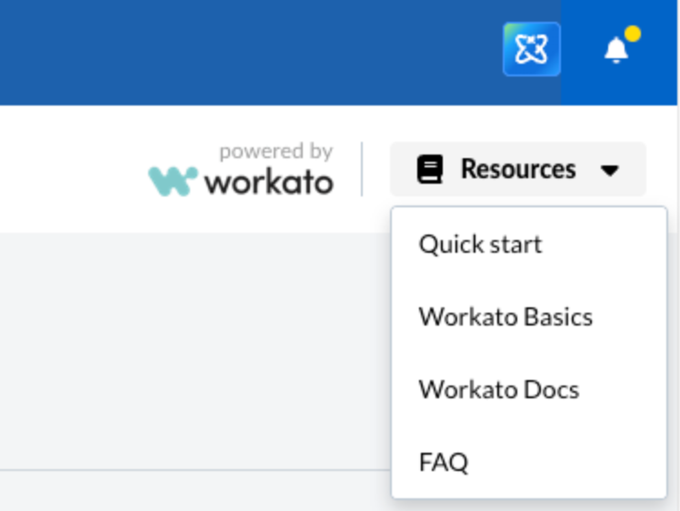
Task: Click the teal Workato W logo mark
Action: 173,181
